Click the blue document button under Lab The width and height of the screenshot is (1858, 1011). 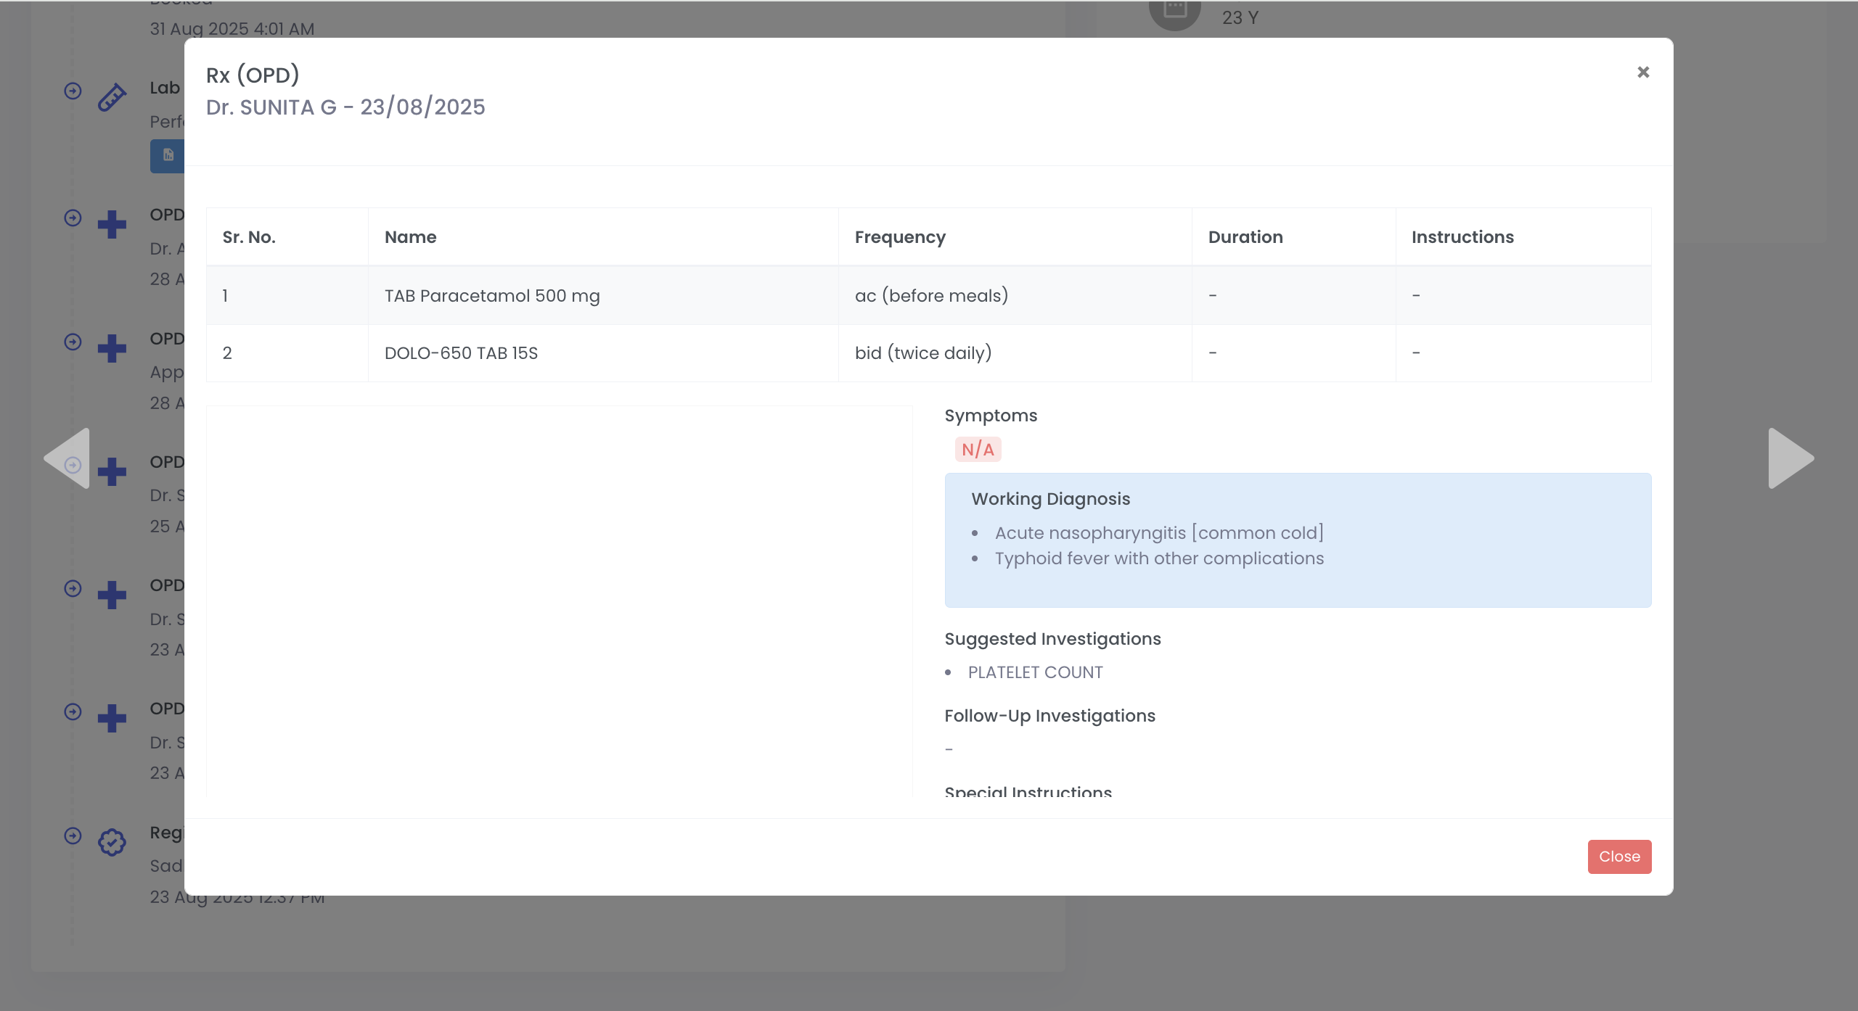click(x=168, y=155)
